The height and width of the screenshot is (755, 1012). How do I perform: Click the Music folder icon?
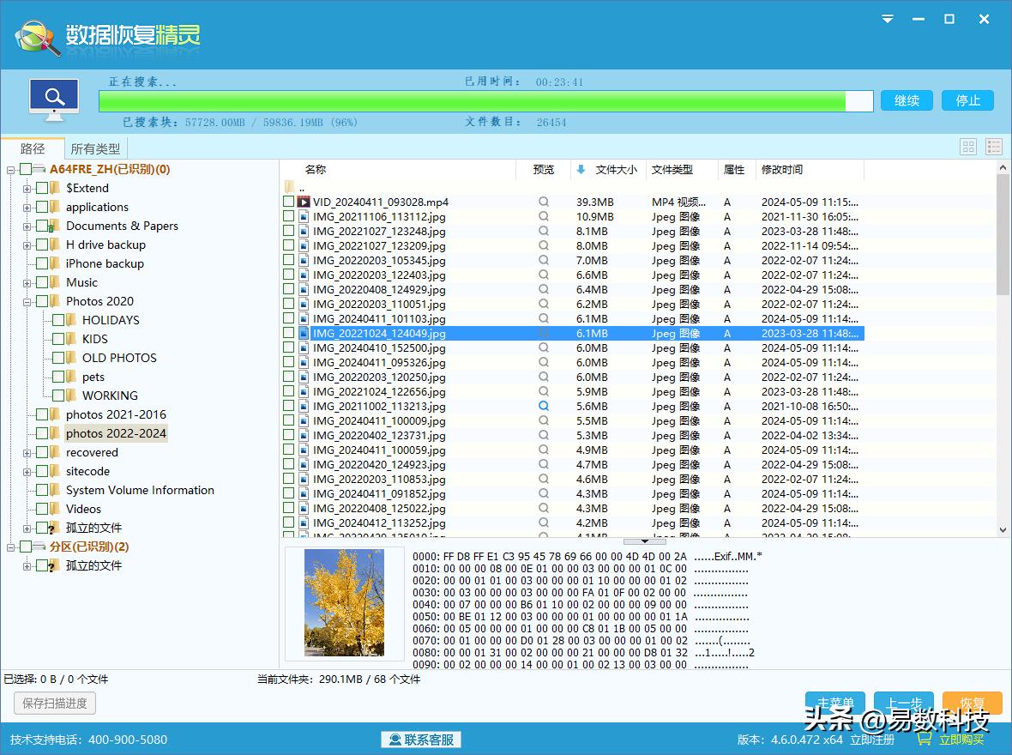click(x=55, y=282)
